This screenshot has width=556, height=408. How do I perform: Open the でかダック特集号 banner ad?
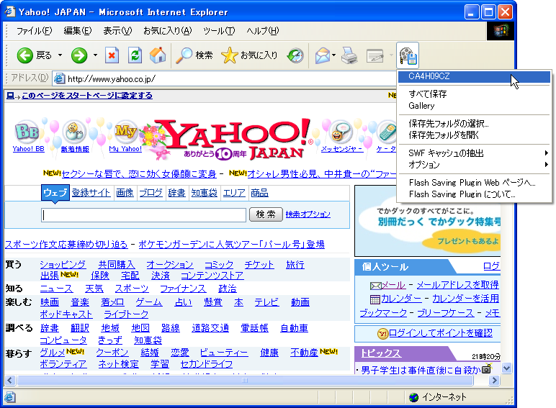click(x=428, y=221)
